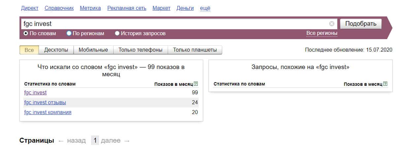Open the 'Рекламная сеть' link
415x166 pixels.
pyautogui.click(x=127, y=8)
